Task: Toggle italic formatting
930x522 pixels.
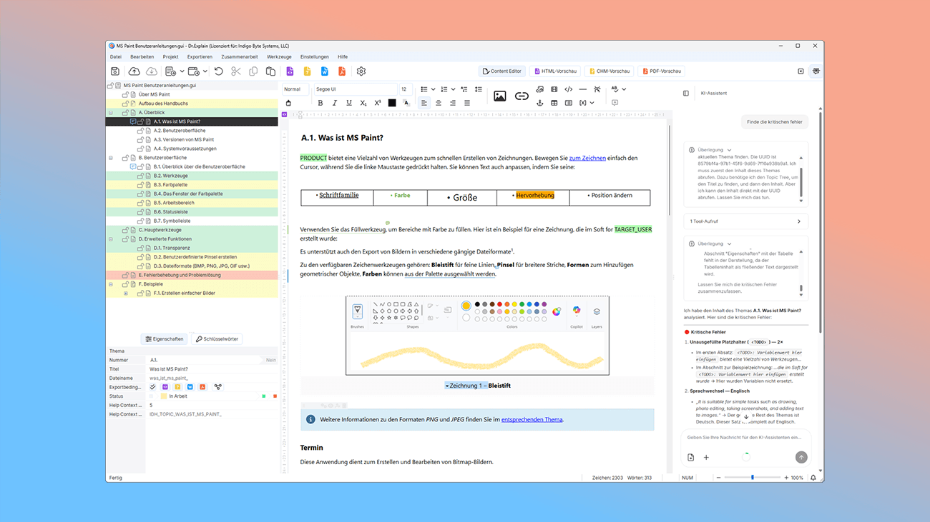Action: pyautogui.click(x=334, y=103)
